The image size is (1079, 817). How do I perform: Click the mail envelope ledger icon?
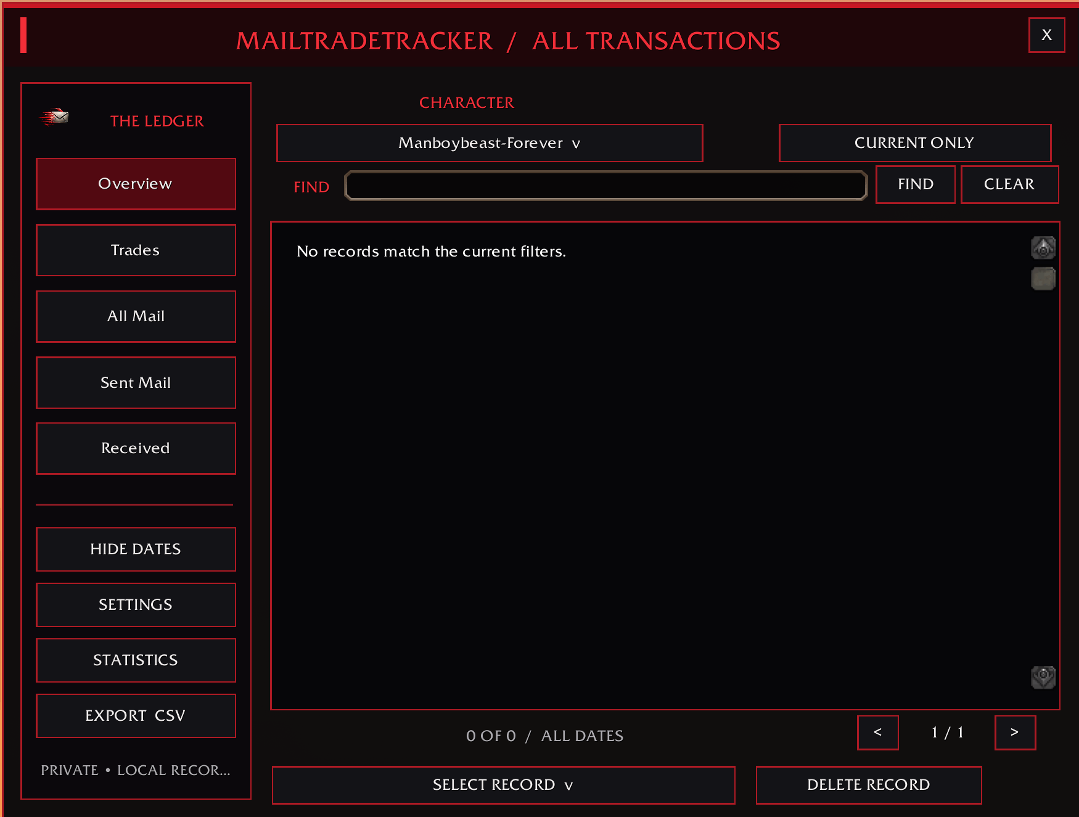54,117
